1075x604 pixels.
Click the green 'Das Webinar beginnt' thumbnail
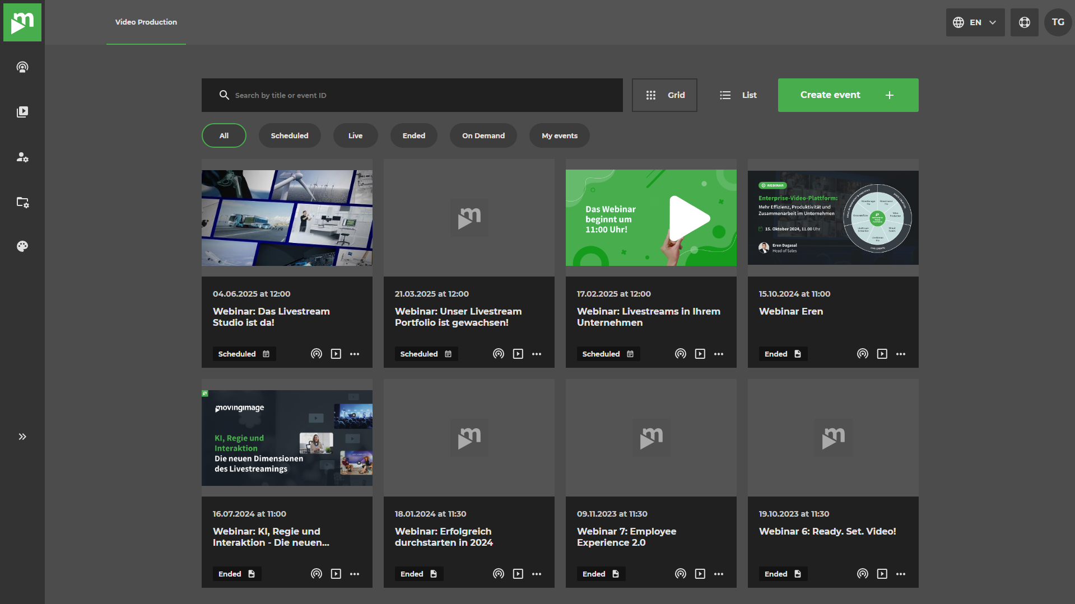(x=651, y=218)
